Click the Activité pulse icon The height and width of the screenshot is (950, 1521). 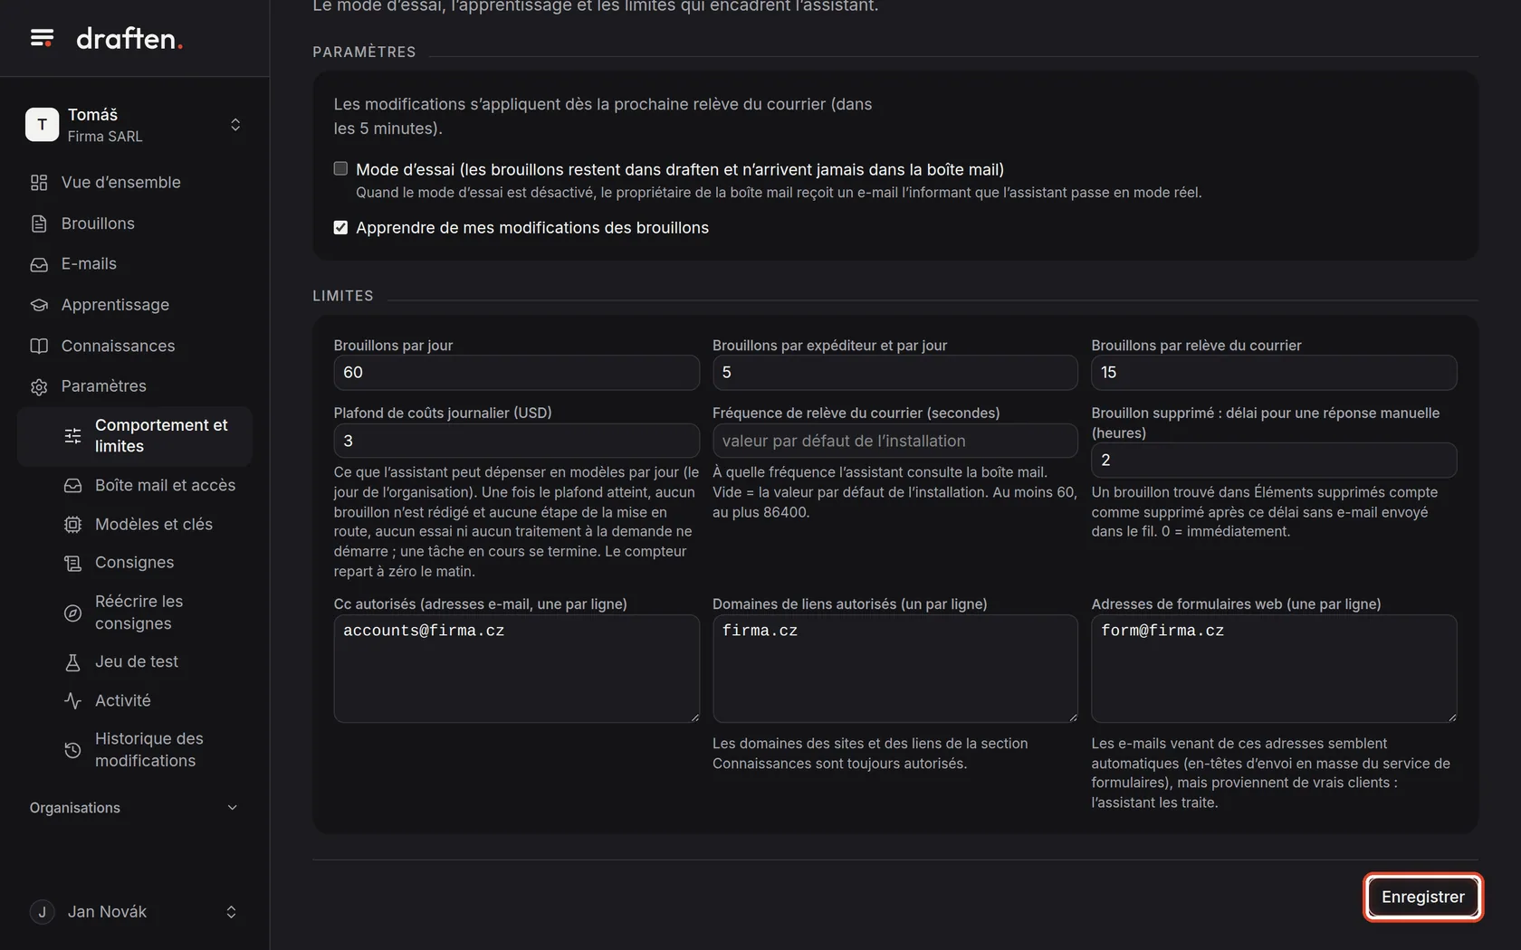[73, 700]
